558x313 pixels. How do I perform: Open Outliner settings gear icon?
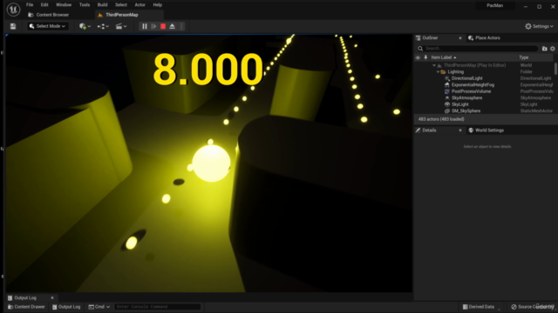pos(553,49)
